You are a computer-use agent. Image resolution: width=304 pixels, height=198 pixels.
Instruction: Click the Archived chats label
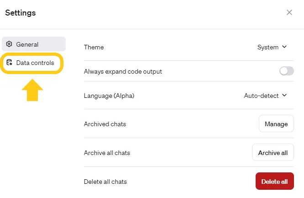pyautogui.click(x=105, y=124)
